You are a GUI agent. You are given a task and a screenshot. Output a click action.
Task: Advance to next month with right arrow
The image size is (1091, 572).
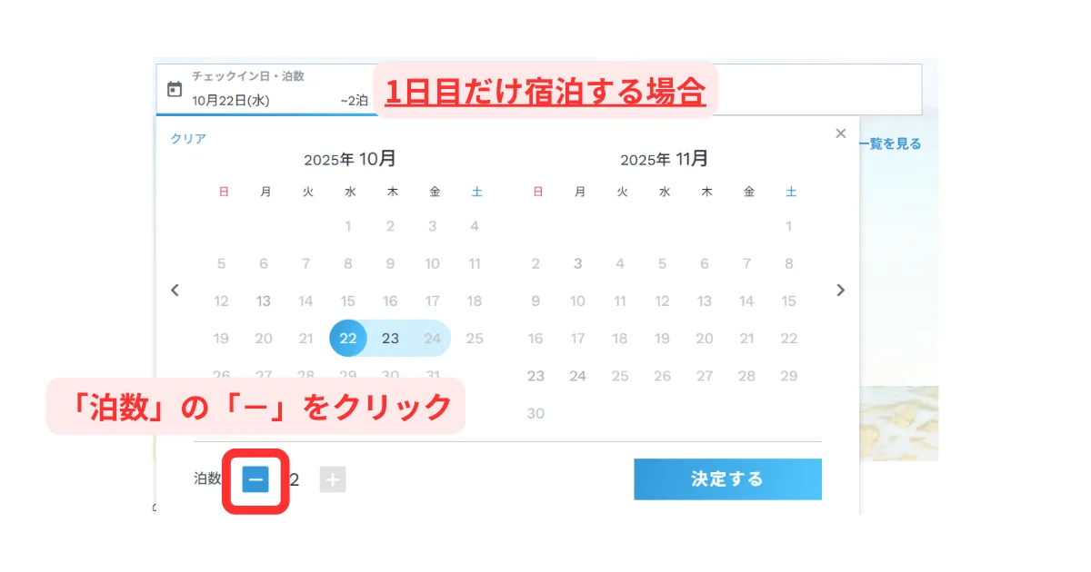(x=841, y=291)
